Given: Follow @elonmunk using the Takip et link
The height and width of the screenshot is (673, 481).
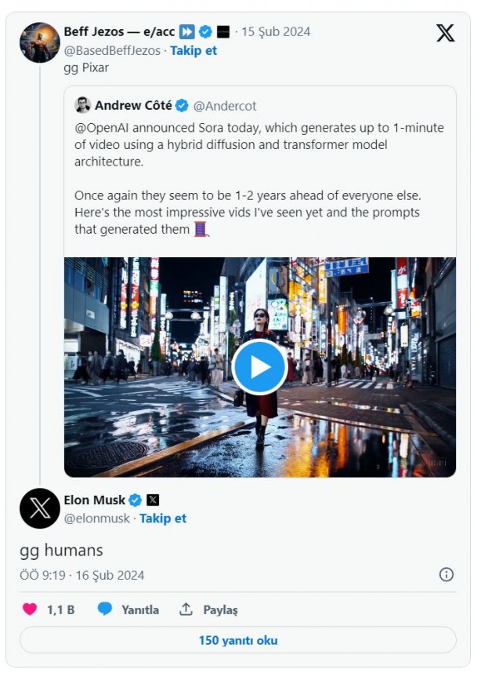Looking at the screenshot, I should 163,518.
